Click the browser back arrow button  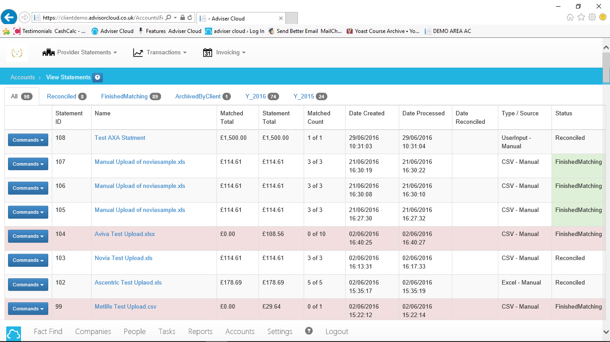[x=9, y=17]
